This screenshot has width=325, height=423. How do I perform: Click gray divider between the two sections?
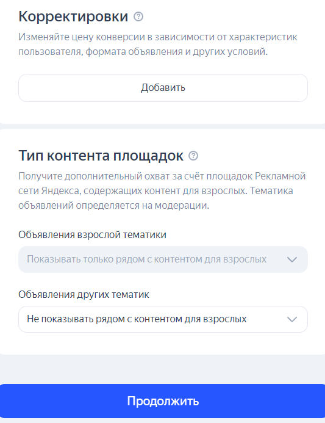coord(162,126)
